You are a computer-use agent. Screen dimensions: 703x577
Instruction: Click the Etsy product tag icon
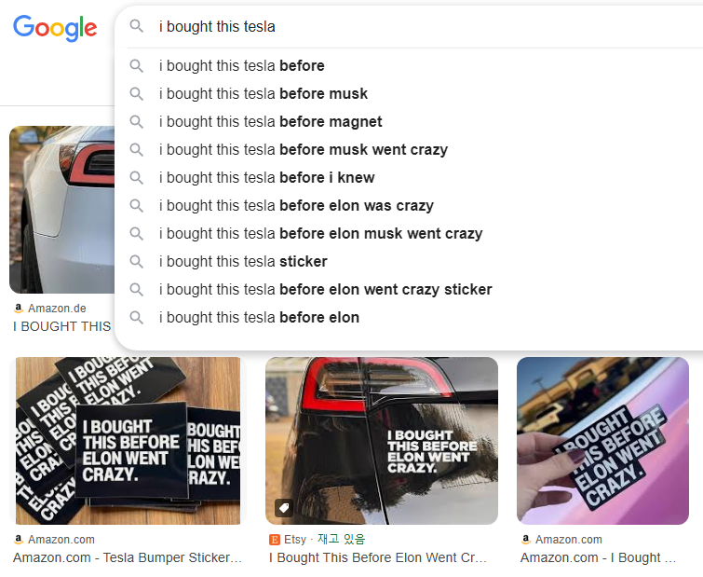click(x=283, y=508)
